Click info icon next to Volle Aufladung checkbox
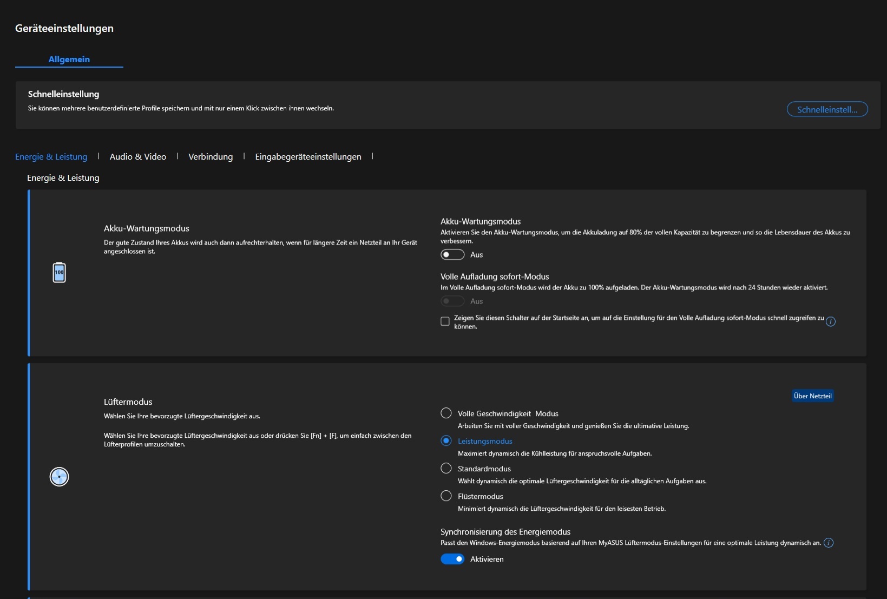The image size is (887, 599). [831, 321]
